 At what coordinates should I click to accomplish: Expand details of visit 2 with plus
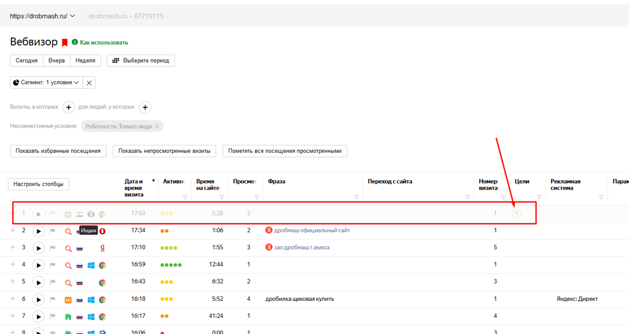(x=13, y=230)
